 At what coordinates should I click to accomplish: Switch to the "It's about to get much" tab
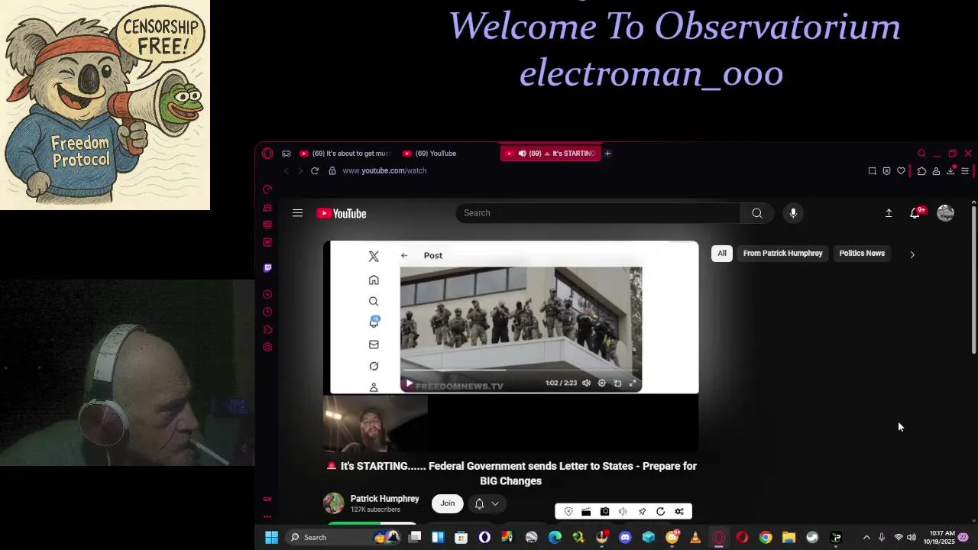click(x=345, y=154)
